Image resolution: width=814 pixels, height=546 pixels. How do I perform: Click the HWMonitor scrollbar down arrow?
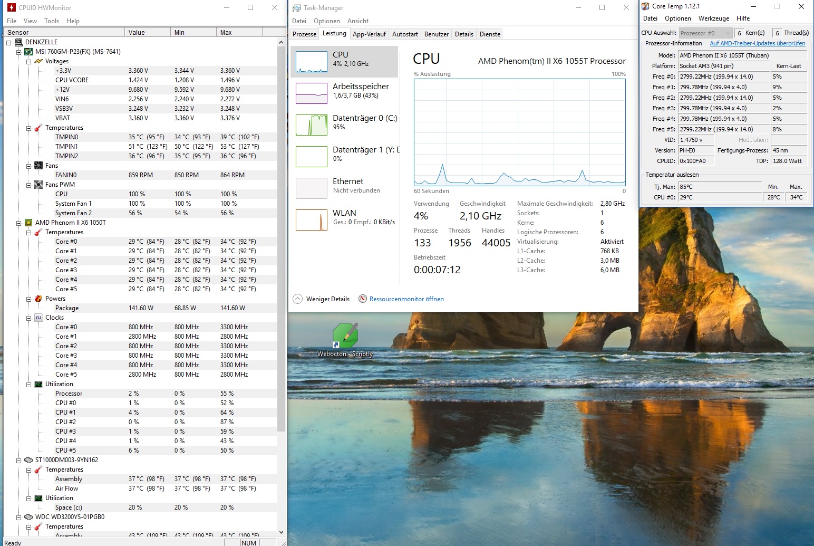(281, 532)
